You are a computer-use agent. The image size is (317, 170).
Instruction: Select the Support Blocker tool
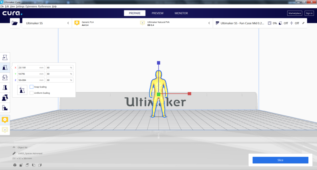click(x=5, y=108)
